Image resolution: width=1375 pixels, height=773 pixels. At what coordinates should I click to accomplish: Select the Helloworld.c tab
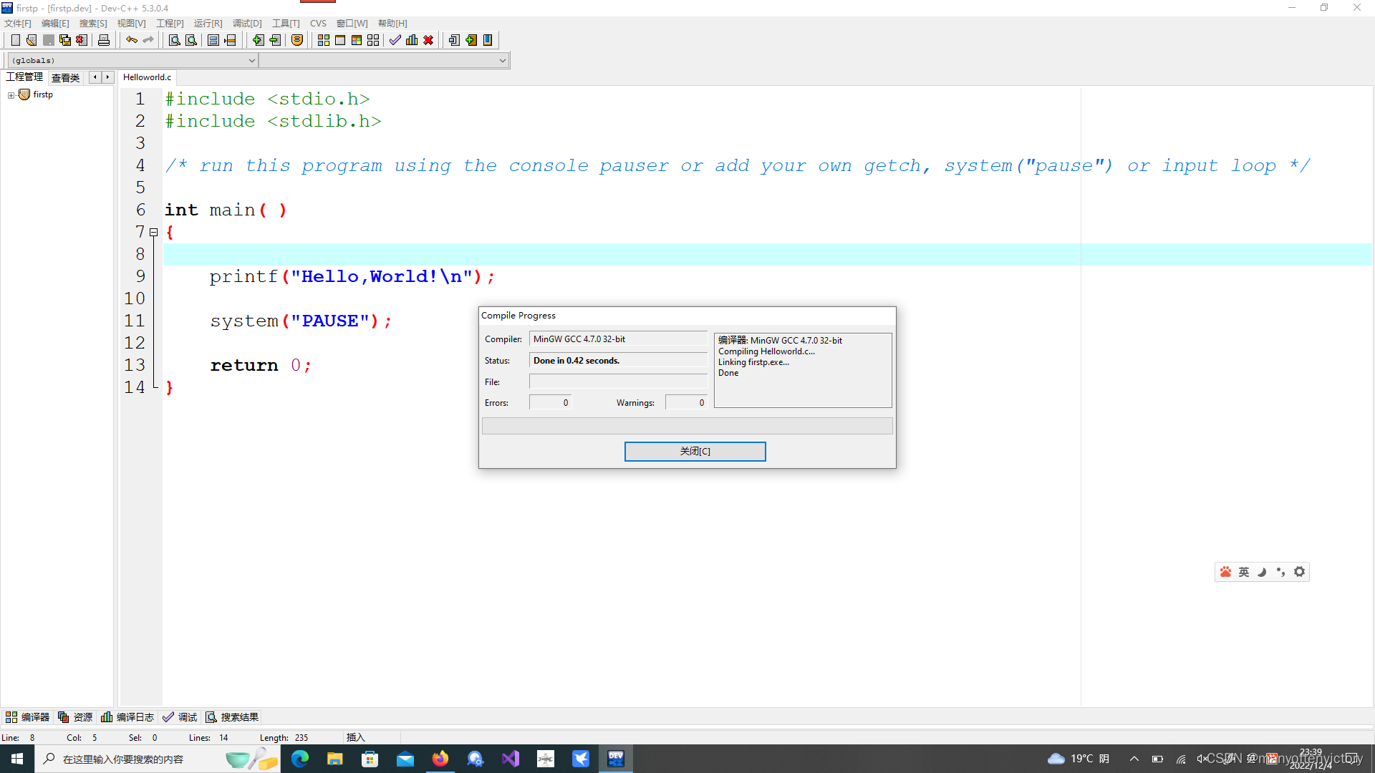point(146,77)
